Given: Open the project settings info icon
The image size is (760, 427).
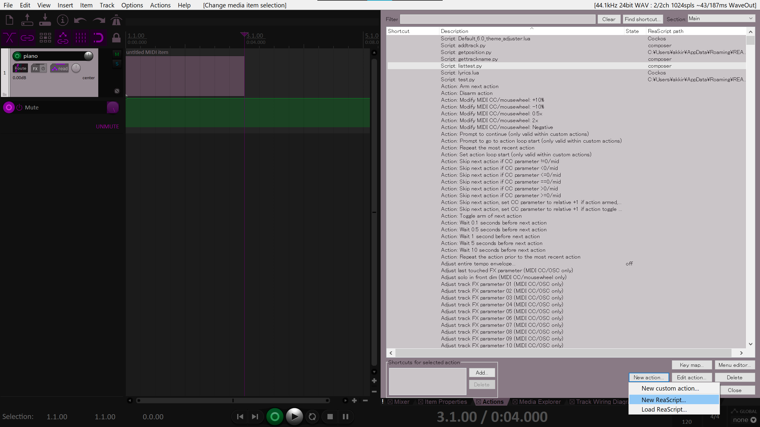Looking at the screenshot, I should pyautogui.click(x=62, y=20).
